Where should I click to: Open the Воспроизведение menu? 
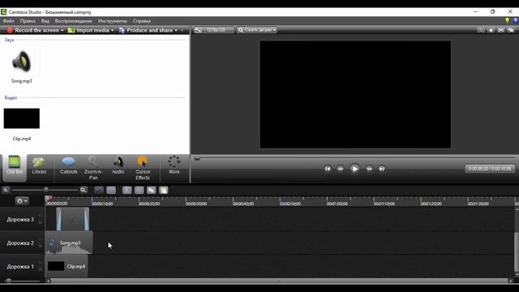click(x=74, y=21)
